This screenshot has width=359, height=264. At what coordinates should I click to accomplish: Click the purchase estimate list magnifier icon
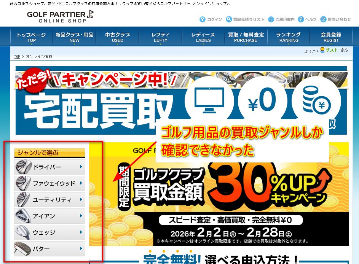pyautogui.click(x=229, y=19)
